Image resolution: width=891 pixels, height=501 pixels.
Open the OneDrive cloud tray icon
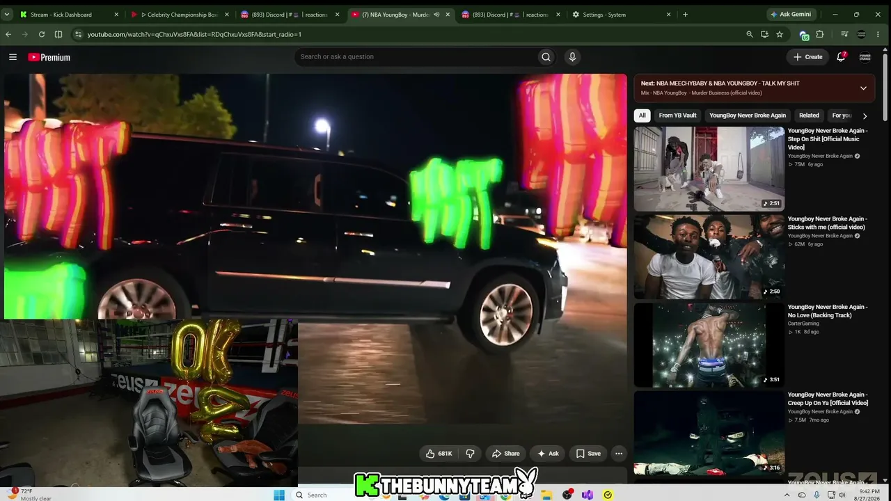pos(802,495)
